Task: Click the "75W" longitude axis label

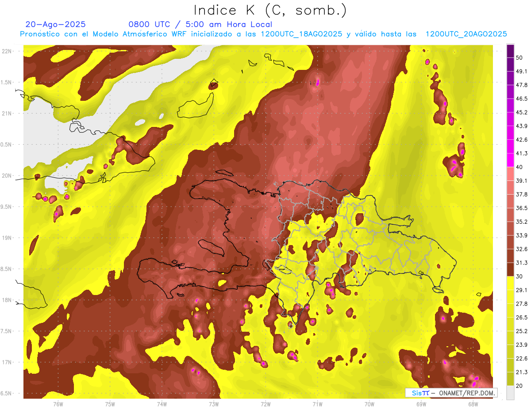Action: 110,404
